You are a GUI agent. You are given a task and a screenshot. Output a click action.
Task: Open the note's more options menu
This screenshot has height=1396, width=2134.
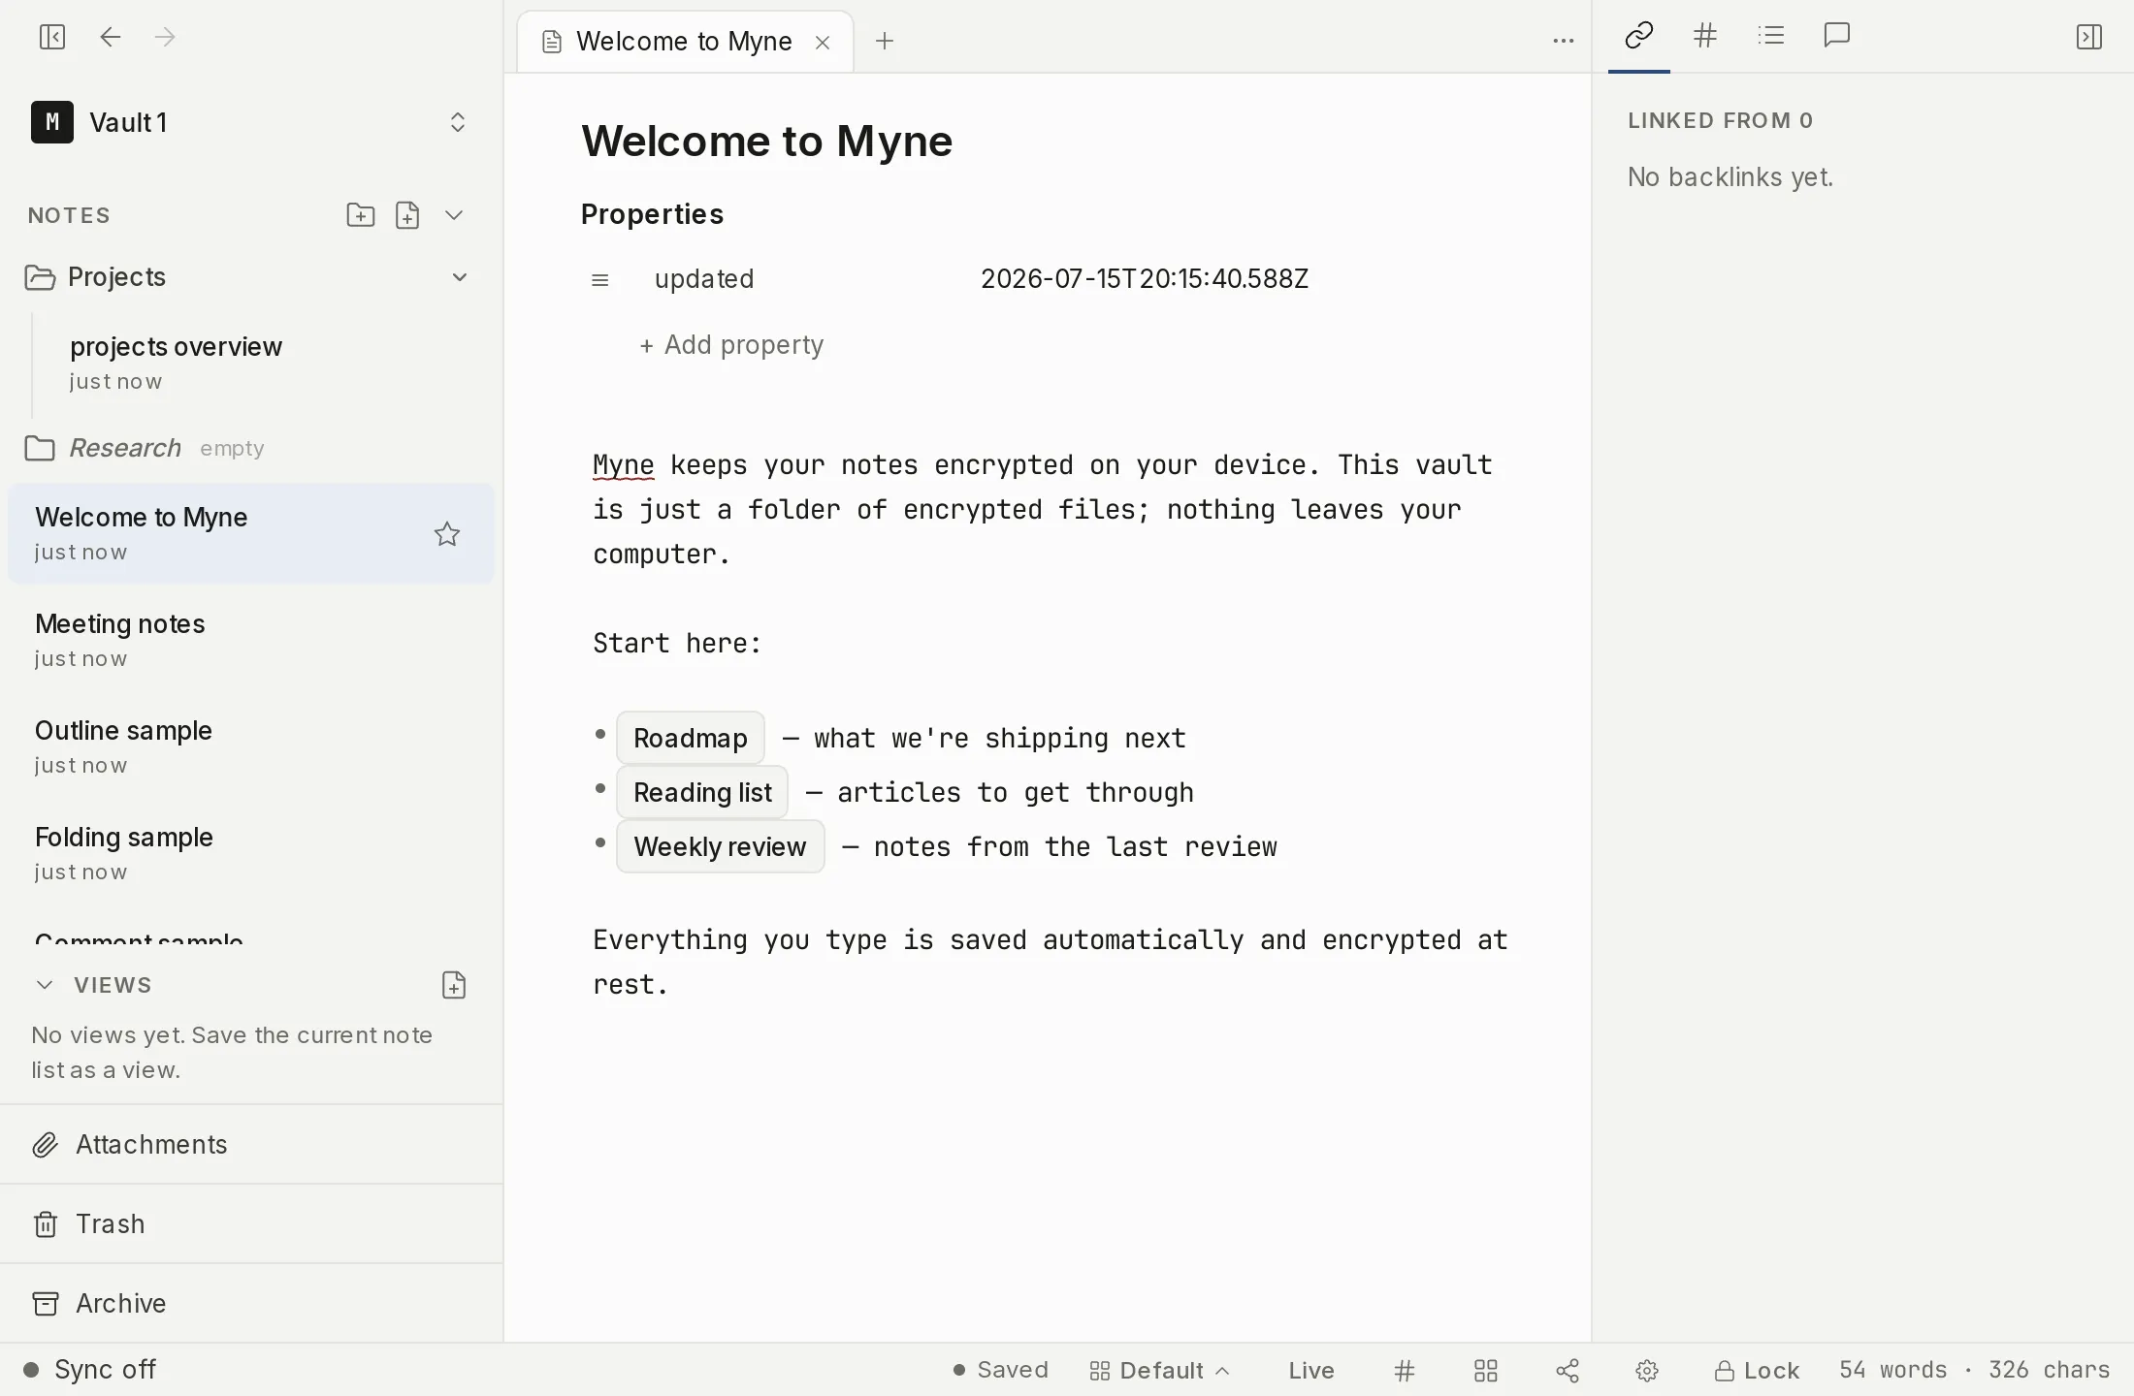(1564, 41)
